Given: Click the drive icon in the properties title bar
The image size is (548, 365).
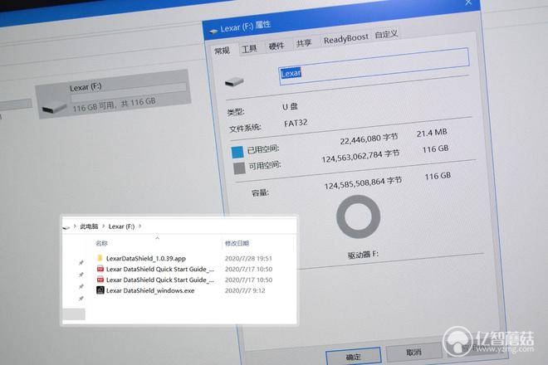Looking at the screenshot, I should pos(213,32).
